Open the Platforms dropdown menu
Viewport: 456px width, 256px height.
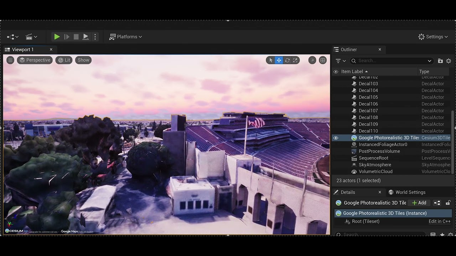(125, 37)
